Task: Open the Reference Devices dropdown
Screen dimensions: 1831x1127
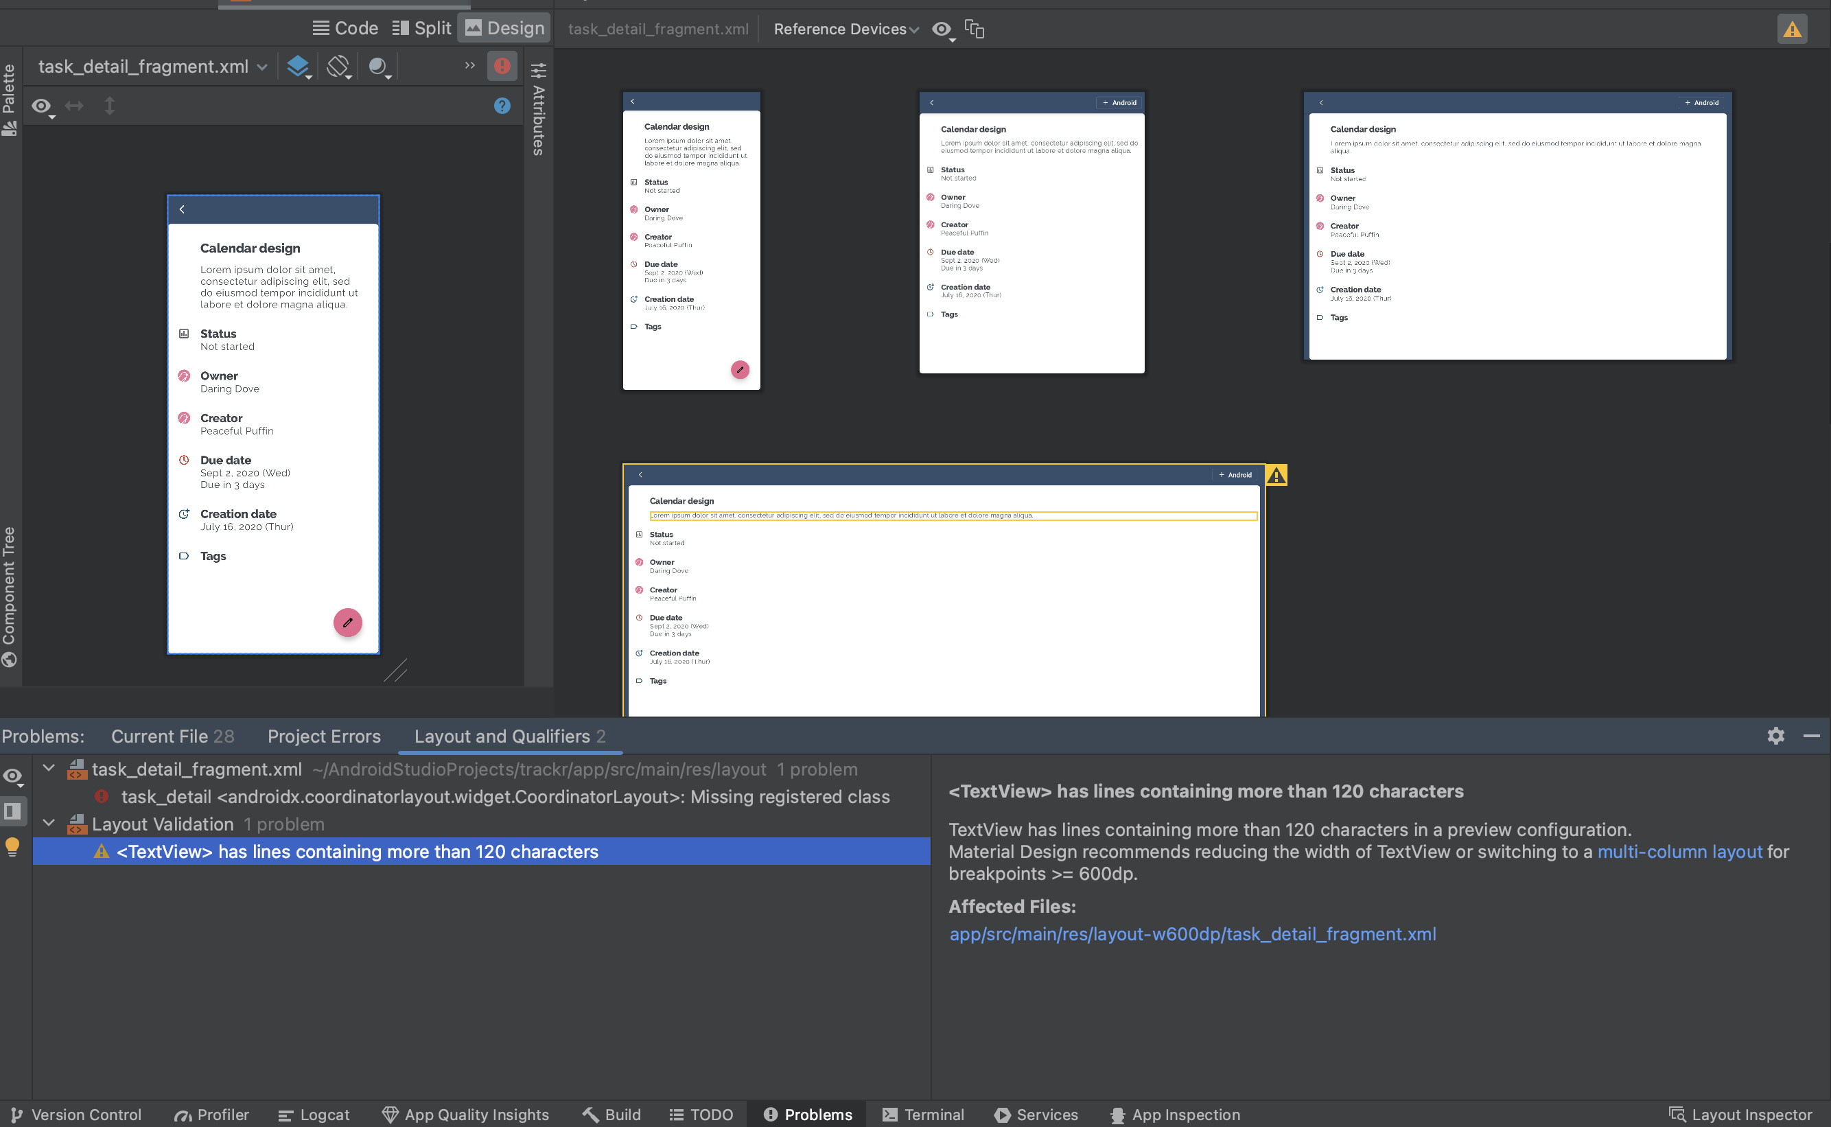Action: pyautogui.click(x=849, y=27)
